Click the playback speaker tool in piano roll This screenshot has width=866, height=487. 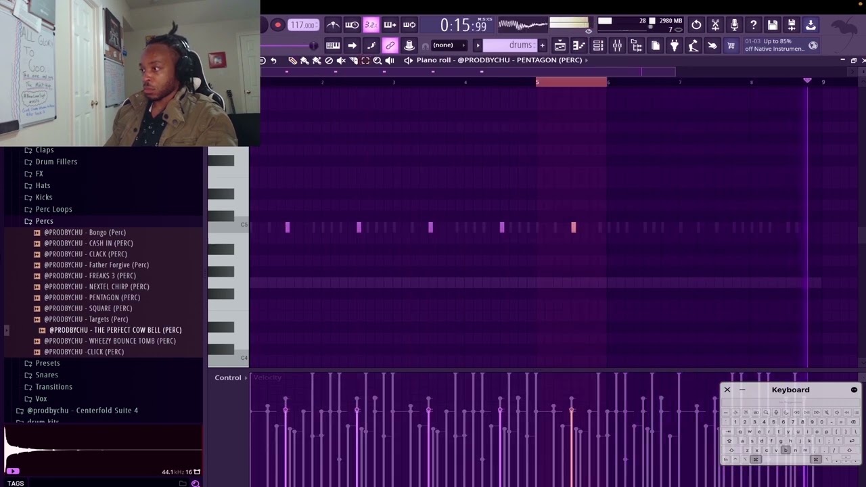(x=390, y=60)
